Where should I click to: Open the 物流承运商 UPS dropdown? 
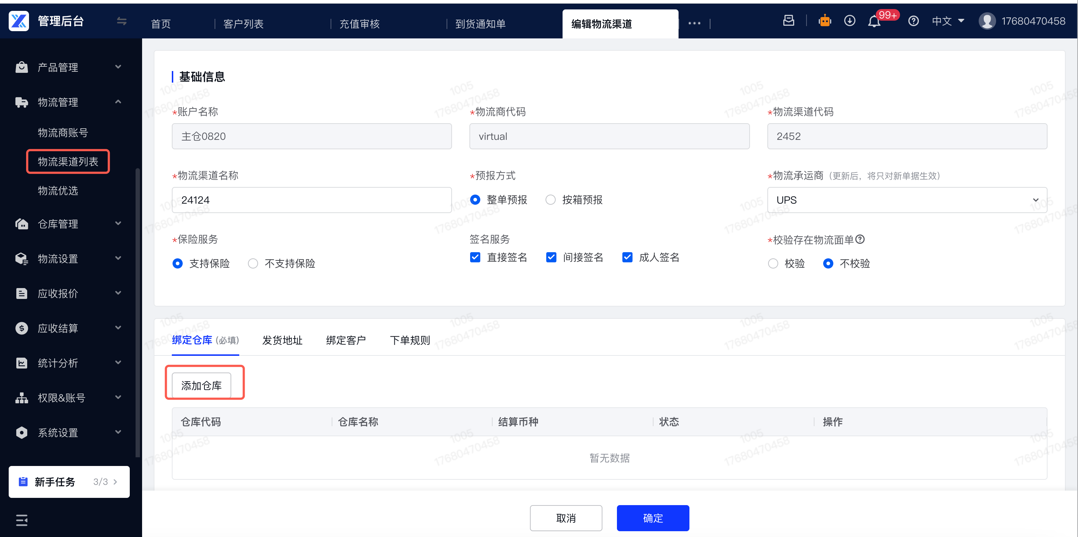tap(907, 200)
